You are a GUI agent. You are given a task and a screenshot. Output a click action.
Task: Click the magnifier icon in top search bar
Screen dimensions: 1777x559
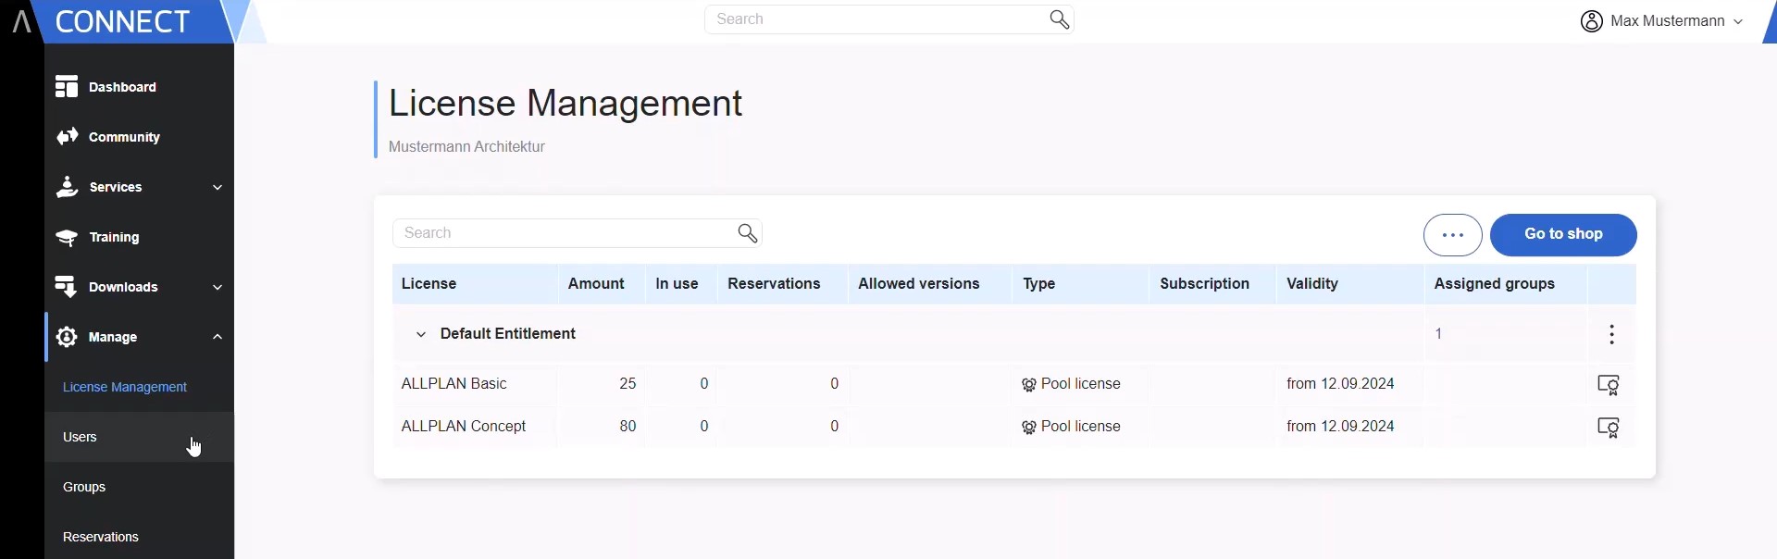[x=1060, y=19]
